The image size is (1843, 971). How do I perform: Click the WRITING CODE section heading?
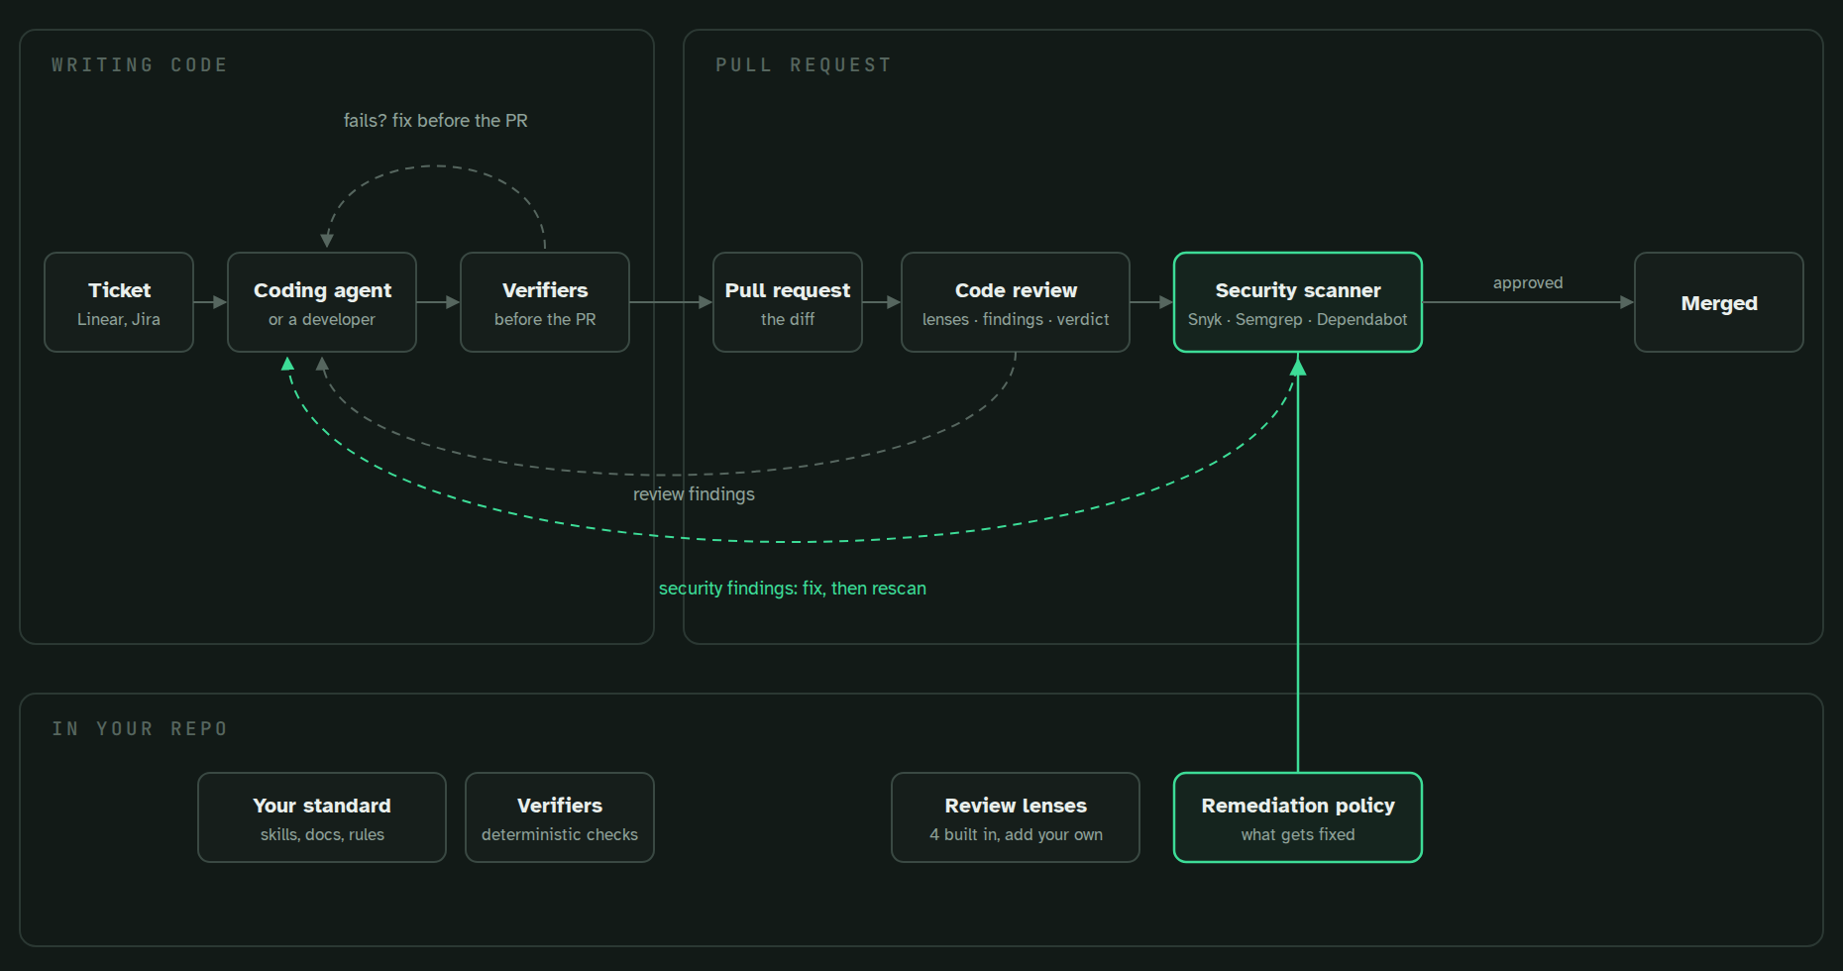tap(140, 65)
